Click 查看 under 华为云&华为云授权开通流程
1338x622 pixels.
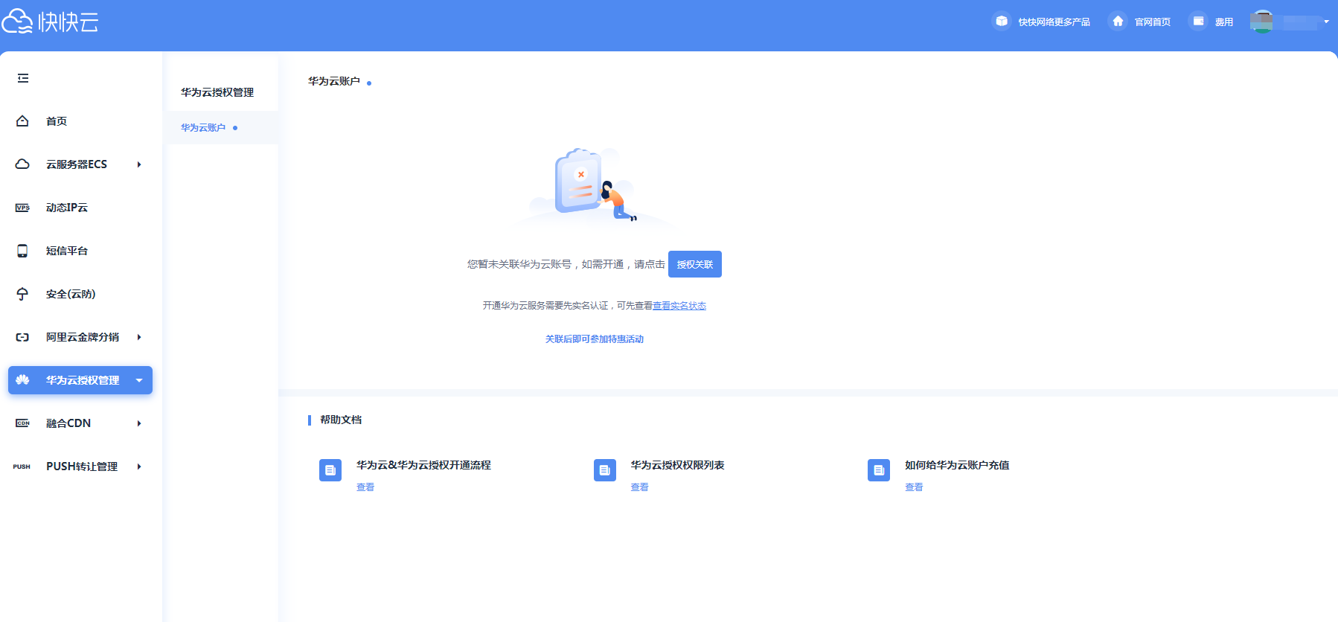pyautogui.click(x=365, y=487)
